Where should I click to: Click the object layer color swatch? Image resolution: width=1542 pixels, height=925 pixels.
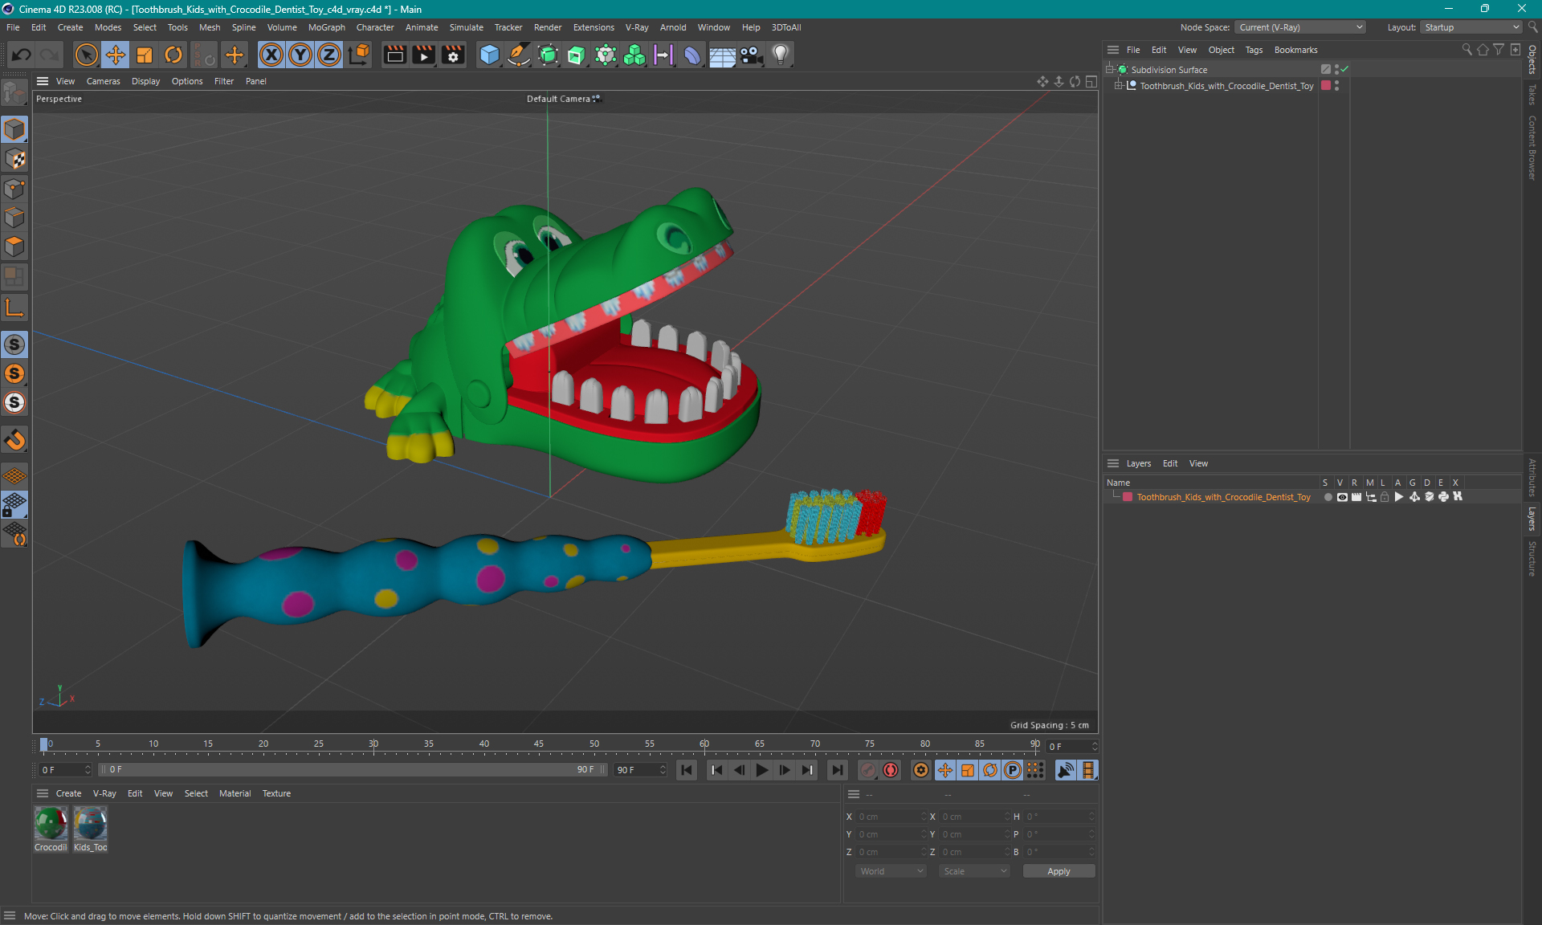pos(1326,86)
